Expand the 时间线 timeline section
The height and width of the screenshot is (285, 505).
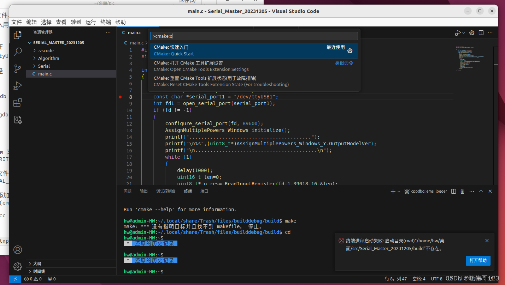pos(71,271)
